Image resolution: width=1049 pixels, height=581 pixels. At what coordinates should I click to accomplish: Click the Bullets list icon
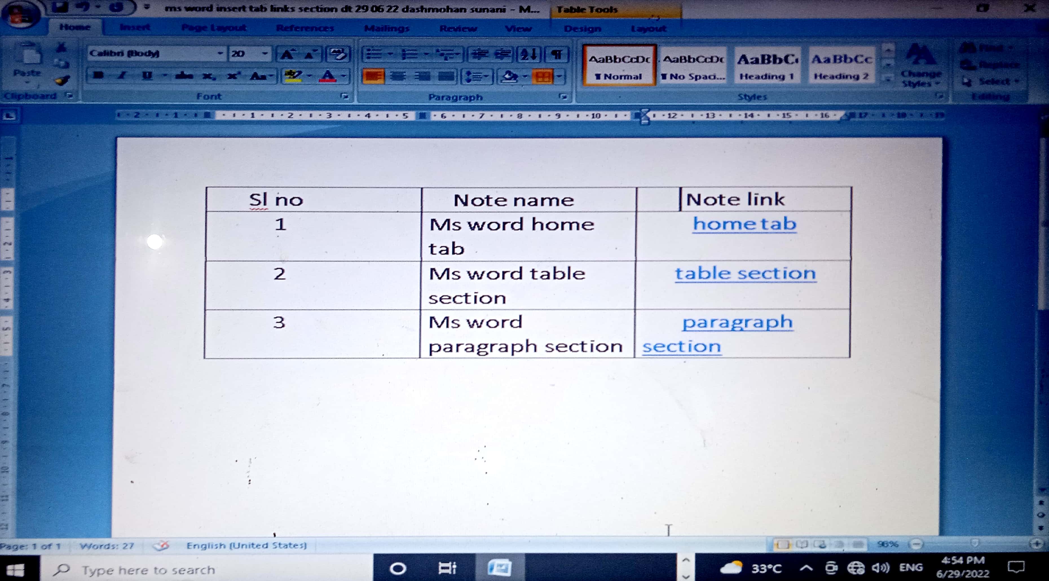coord(374,54)
